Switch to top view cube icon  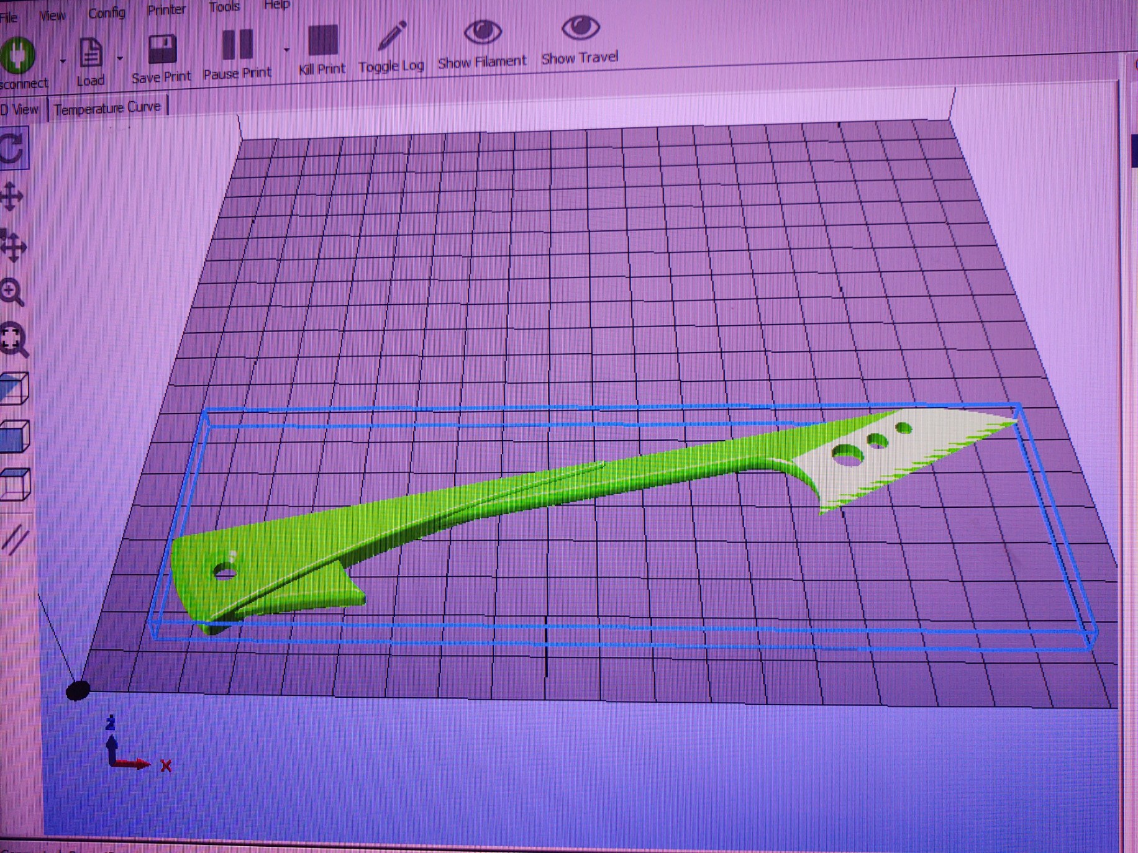tap(16, 484)
